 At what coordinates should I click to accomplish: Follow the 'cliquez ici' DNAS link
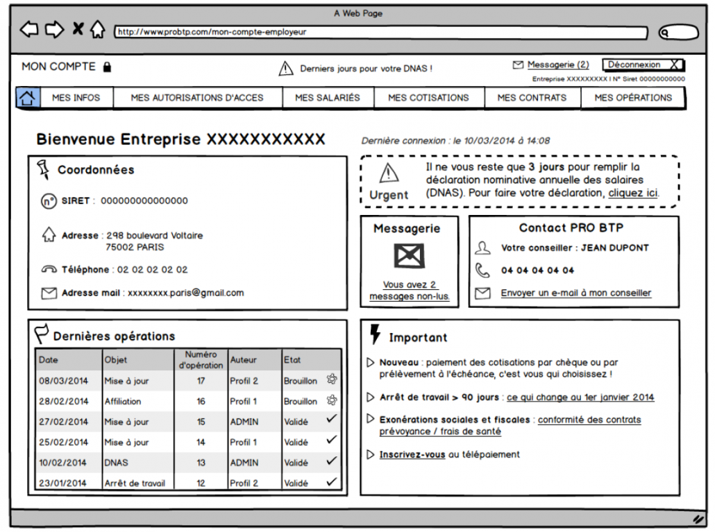pyautogui.click(x=632, y=194)
